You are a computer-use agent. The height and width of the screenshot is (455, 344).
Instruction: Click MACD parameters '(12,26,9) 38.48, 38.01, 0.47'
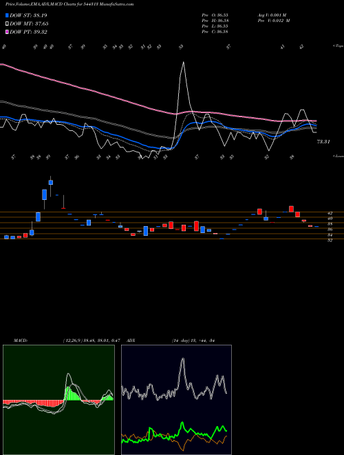(x=92, y=341)
